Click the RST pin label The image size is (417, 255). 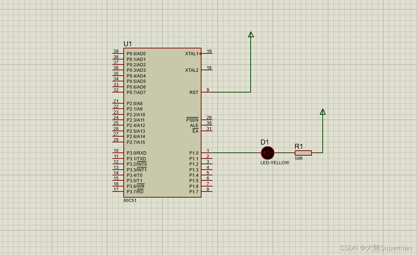pyautogui.click(x=194, y=93)
